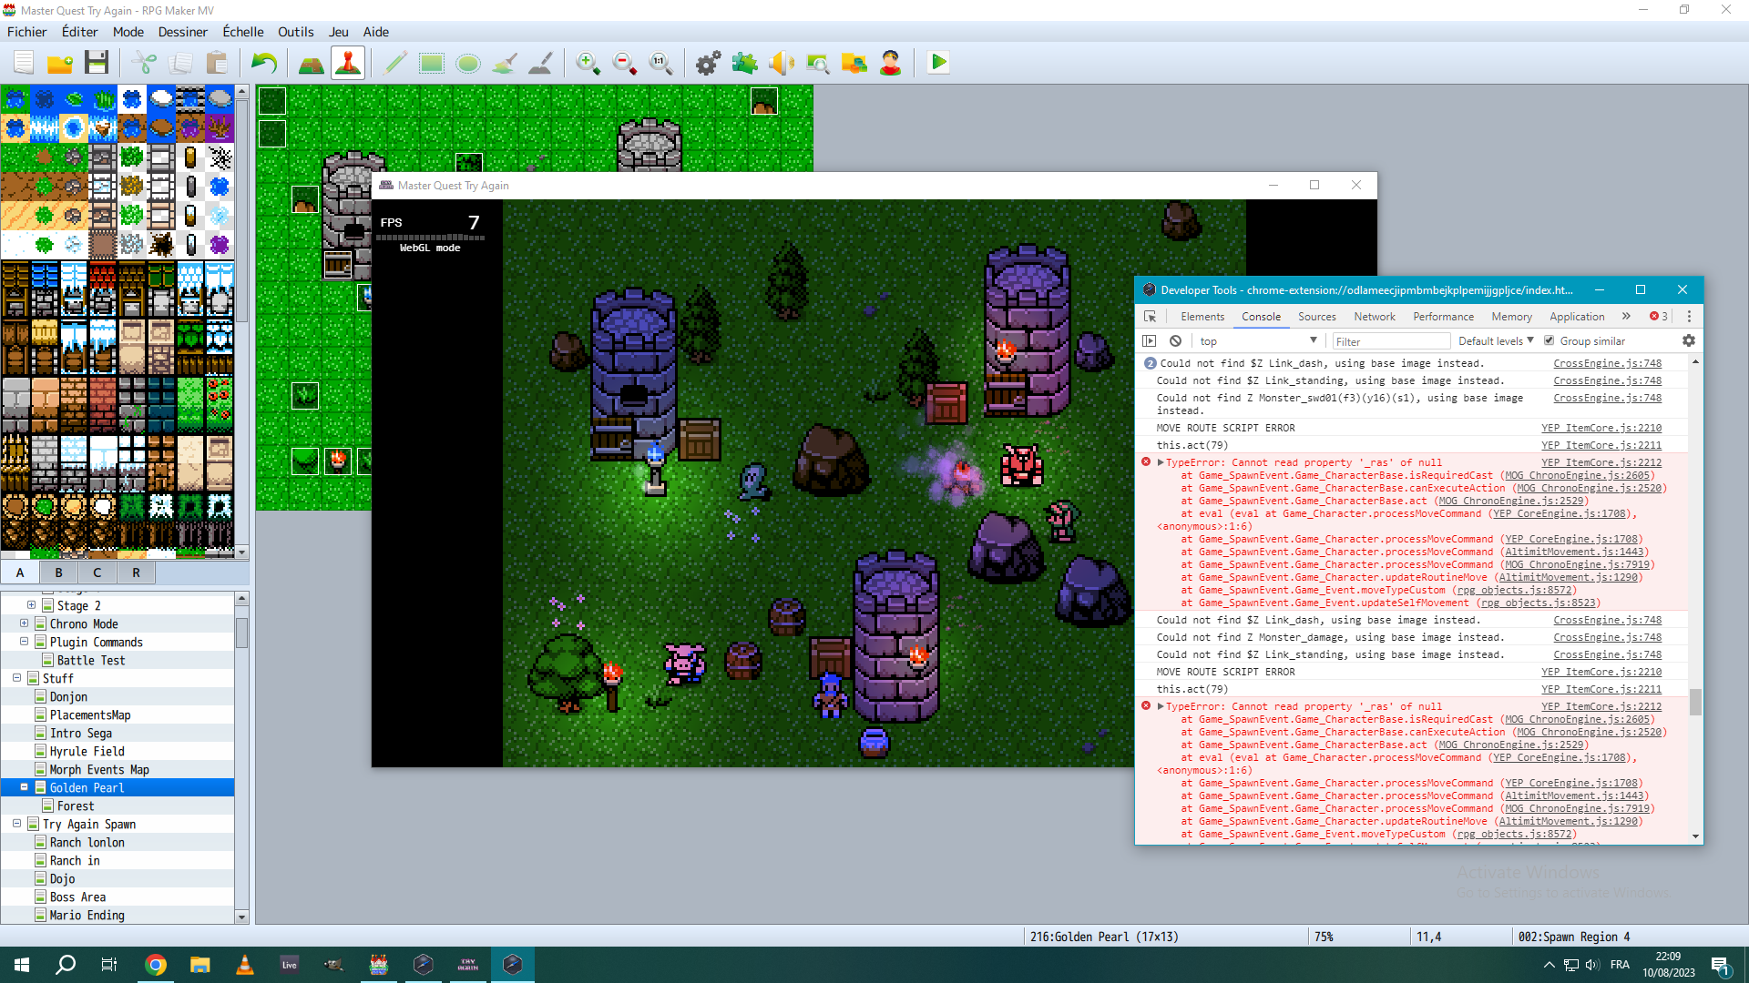Open first AltimitMovement.js:1443 link
1749x983 pixels.
pyautogui.click(x=1574, y=552)
